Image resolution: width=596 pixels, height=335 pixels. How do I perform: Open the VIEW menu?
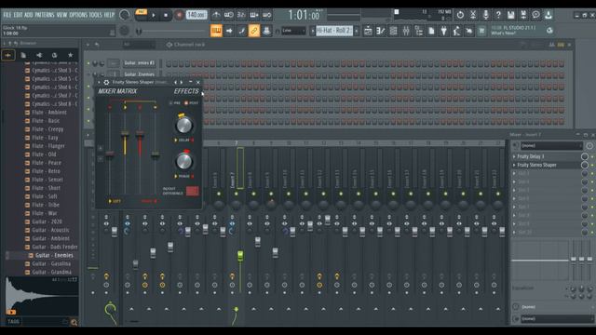tap(61, 15)
